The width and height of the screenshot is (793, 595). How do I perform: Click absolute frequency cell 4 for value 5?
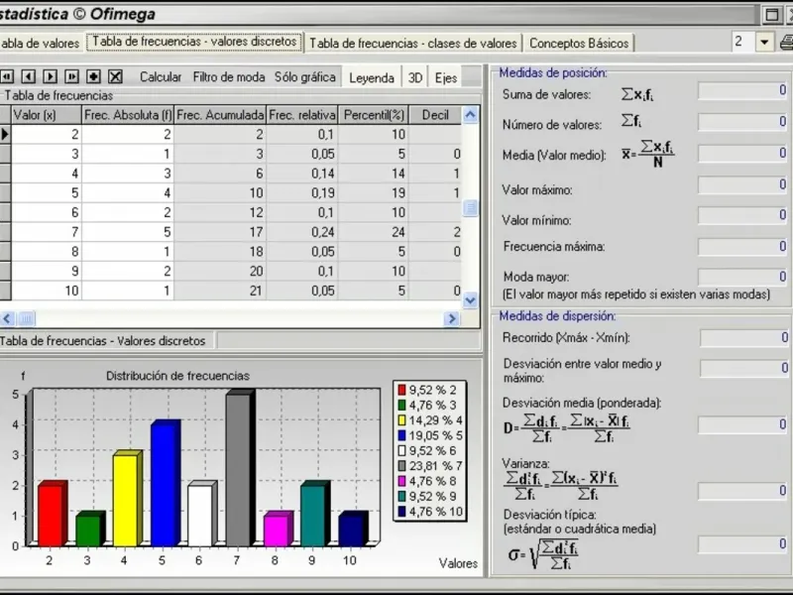point(128,192)
